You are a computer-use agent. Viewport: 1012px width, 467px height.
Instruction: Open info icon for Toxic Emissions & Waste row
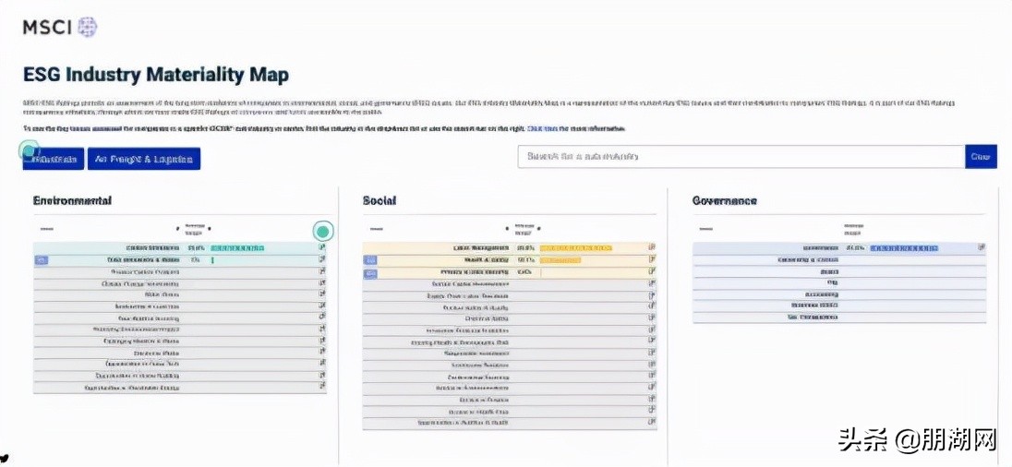tap(322, 259)
